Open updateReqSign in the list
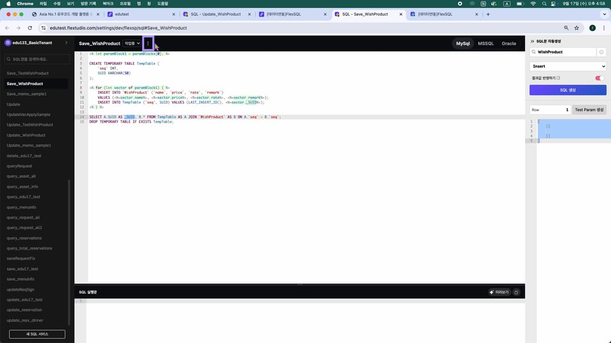 tap(20, 290)
